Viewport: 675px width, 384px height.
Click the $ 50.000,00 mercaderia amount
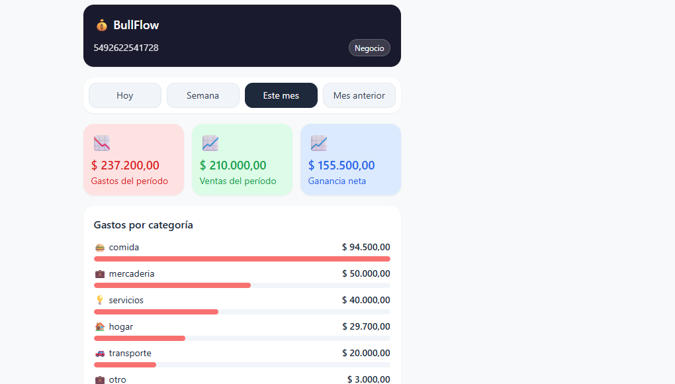point(366,274)
